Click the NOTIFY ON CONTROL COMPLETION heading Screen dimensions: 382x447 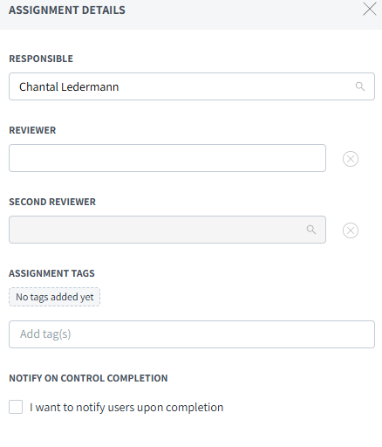[x=88, y=378]
